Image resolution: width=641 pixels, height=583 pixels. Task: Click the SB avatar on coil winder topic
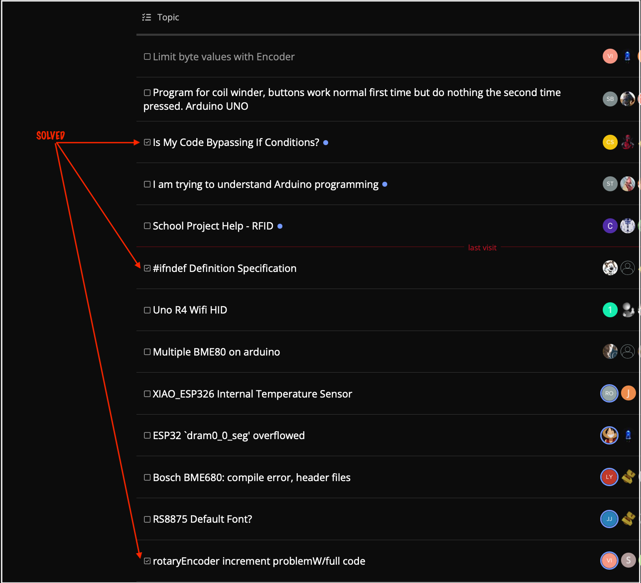tap(610, 99)
